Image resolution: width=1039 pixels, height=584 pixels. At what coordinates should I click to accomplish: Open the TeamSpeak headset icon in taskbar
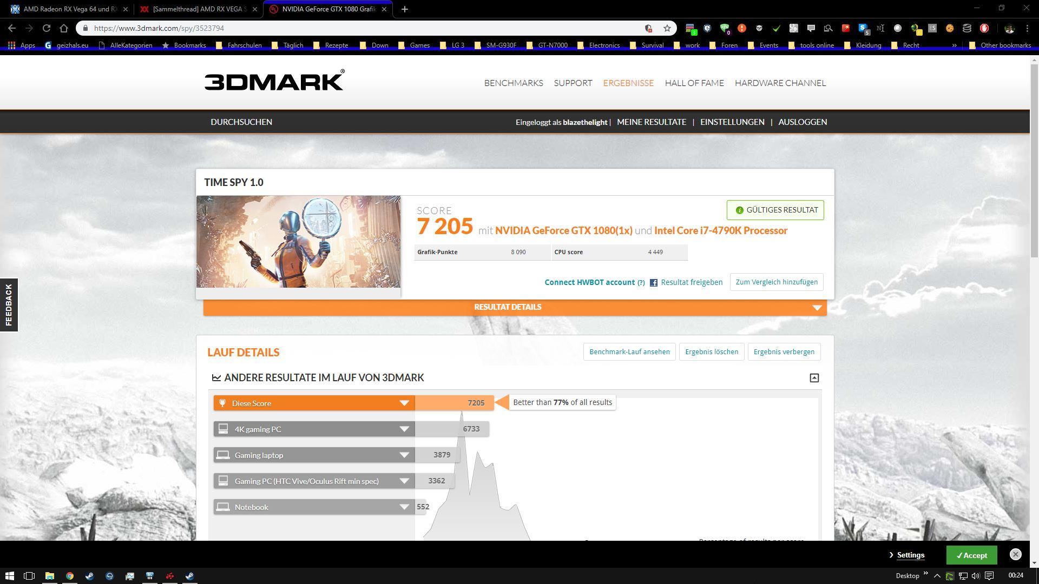coord(109,576)
